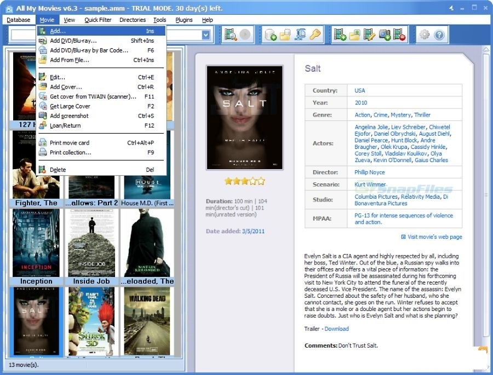The width and height of the screenshot is (493, 375).
Task: Select Loan/Return from the Movie menu
Action: click(x=65, y=125)
